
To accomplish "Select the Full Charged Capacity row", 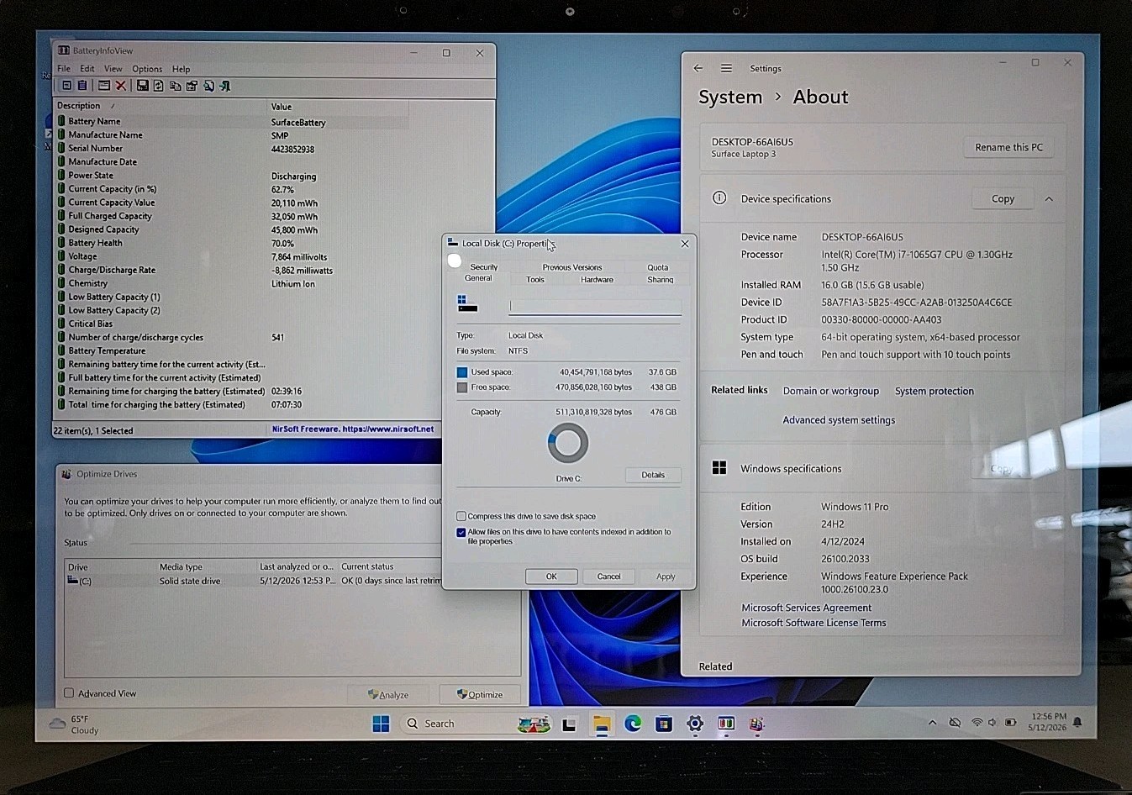I will [x=231, y=216].
